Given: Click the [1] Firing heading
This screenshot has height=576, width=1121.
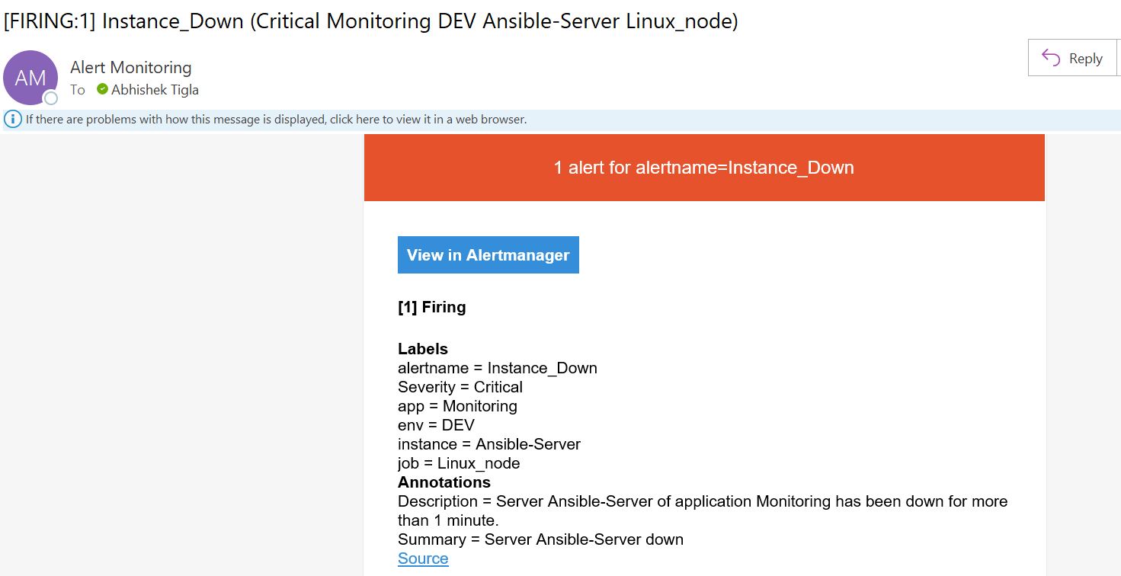Looking at the screenshot, I should (x=431, y=307).
